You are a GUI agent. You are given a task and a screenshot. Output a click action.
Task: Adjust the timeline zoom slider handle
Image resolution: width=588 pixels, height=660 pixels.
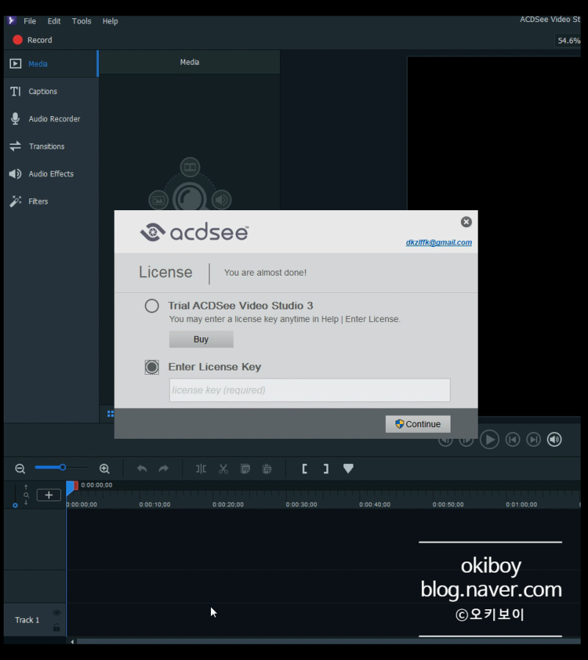62,467
